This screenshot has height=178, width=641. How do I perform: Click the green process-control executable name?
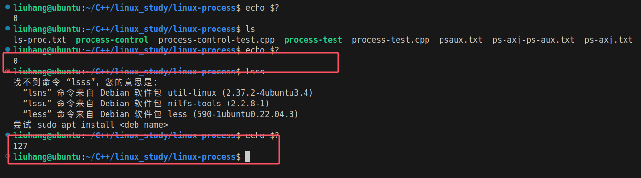(112, 40)
